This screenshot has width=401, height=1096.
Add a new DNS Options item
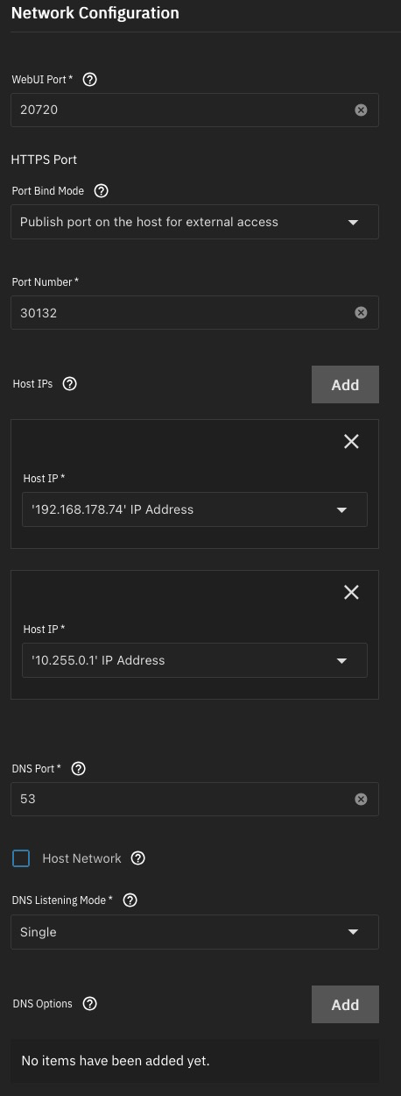[x=345, y=1005]
